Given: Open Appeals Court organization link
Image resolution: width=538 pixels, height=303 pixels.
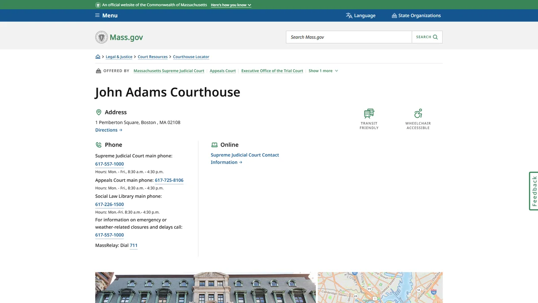Looking at the screenshot, I should pos(223,71).
